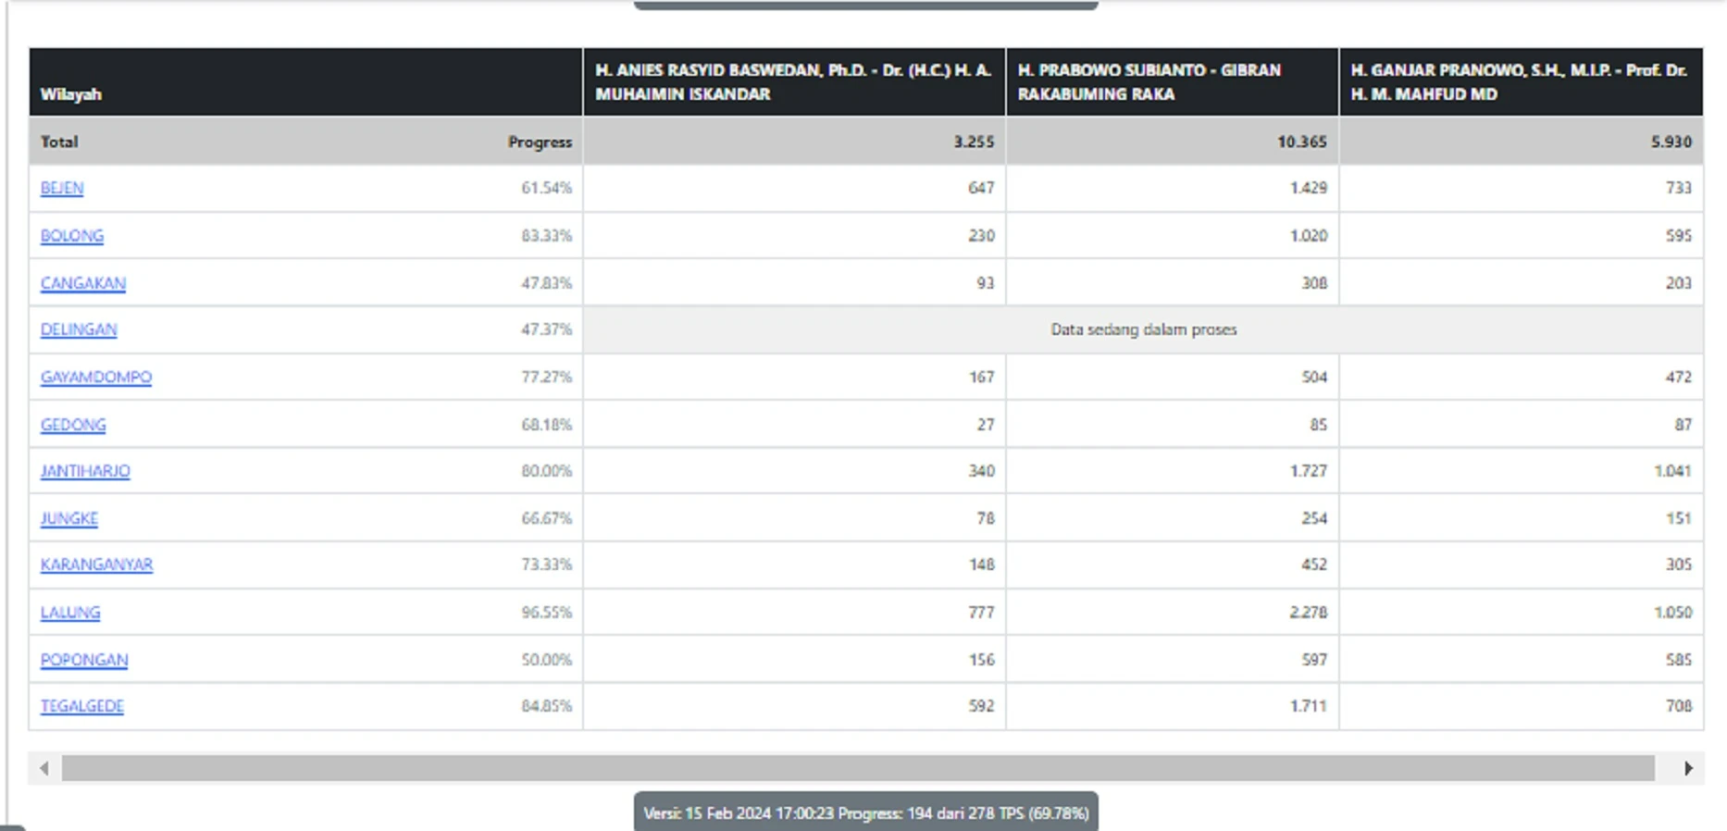The height and width of the screenshot is (831, 1727).
Task: Click JANTIHARJO Prabowo value 1.727
Action: tap(1309, 471)
